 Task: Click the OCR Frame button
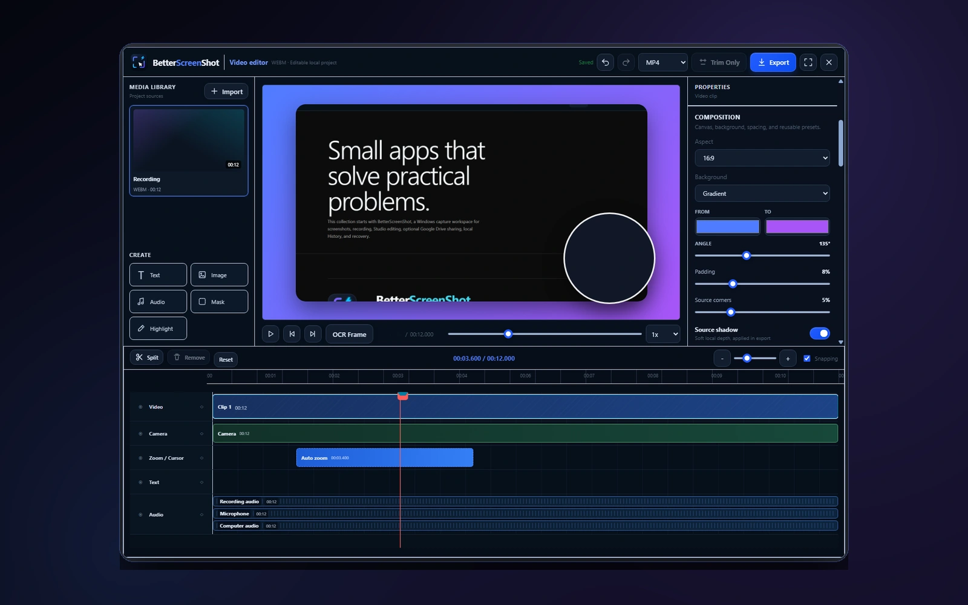(x=349, y=334)
